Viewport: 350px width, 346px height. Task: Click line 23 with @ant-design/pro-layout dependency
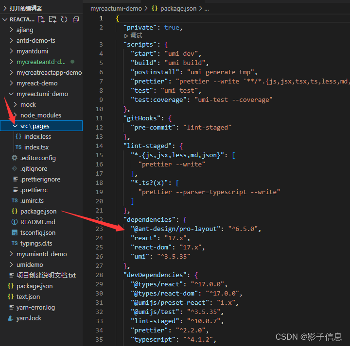tap(195, 229)
